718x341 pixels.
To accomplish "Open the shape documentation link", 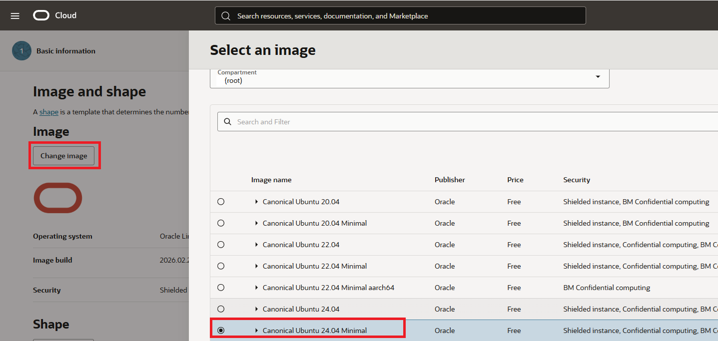I will pos(49,112).
